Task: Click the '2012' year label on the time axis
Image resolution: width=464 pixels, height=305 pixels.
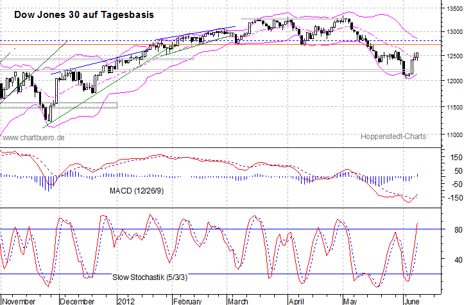Action: (x=126, y=301)
